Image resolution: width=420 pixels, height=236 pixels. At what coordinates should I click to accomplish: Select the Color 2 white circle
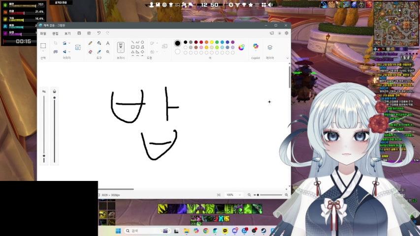[177, 52]
